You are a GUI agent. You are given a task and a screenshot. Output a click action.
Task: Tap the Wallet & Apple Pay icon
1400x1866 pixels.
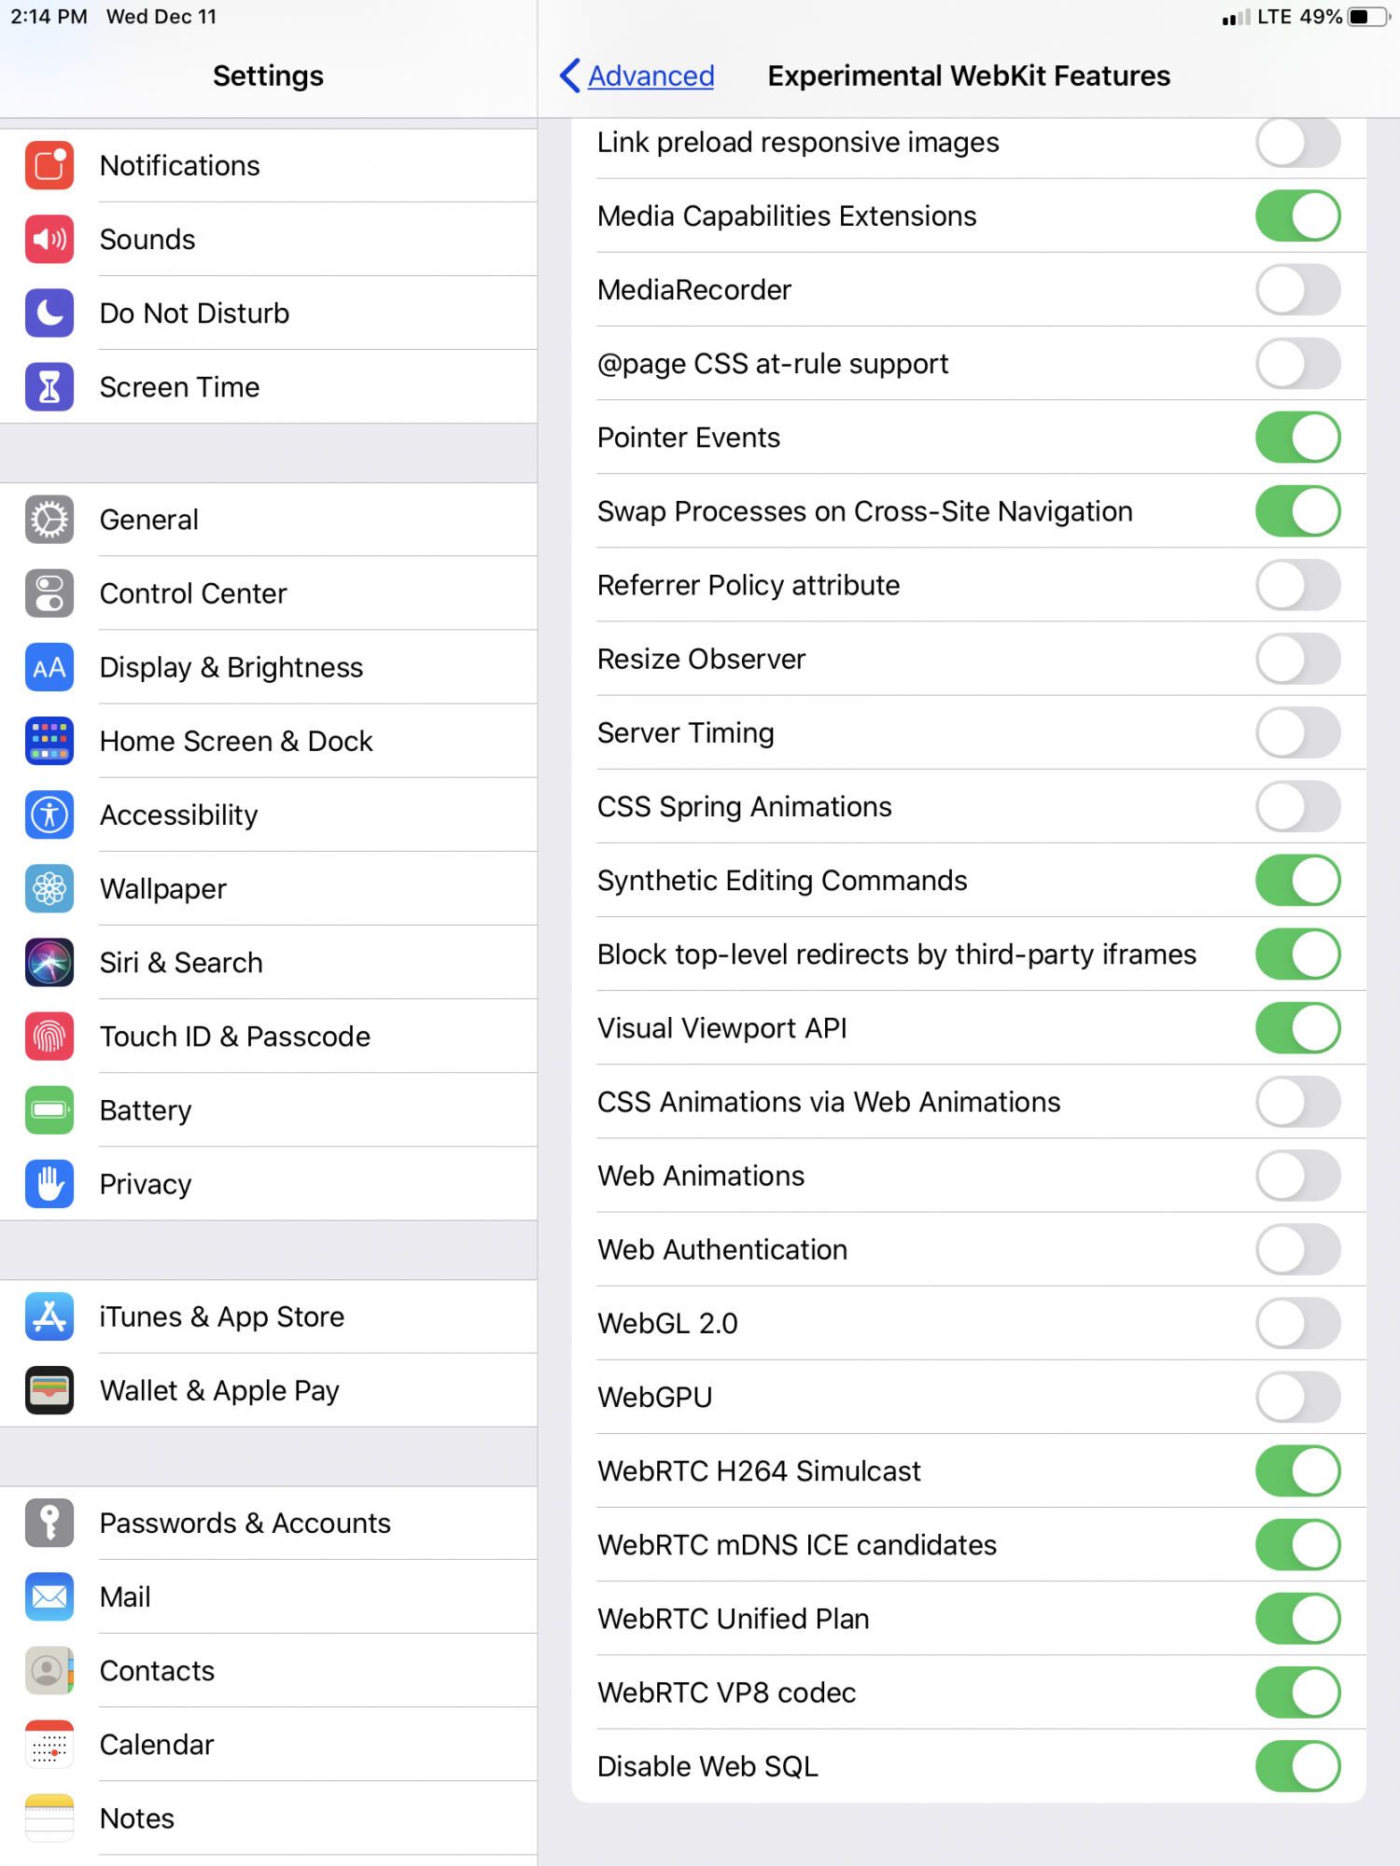(49, 1390)
